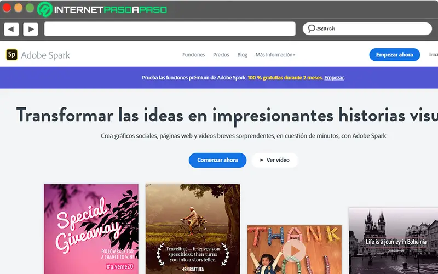438x274 pixels.
Task: Click the Empezar ahora button
Action: (x=394, y=55)
